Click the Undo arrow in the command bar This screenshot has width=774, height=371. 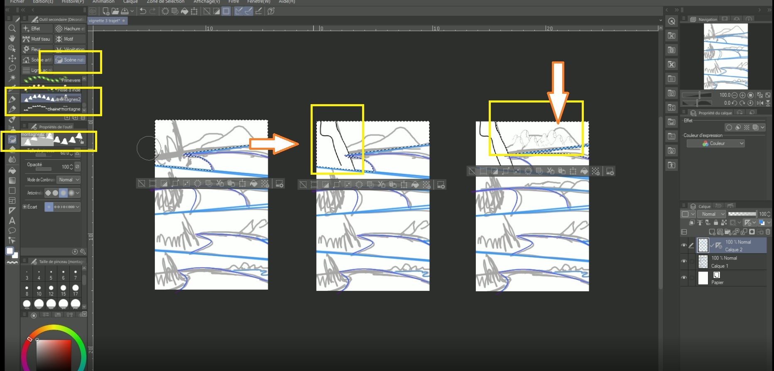point(143,11)
